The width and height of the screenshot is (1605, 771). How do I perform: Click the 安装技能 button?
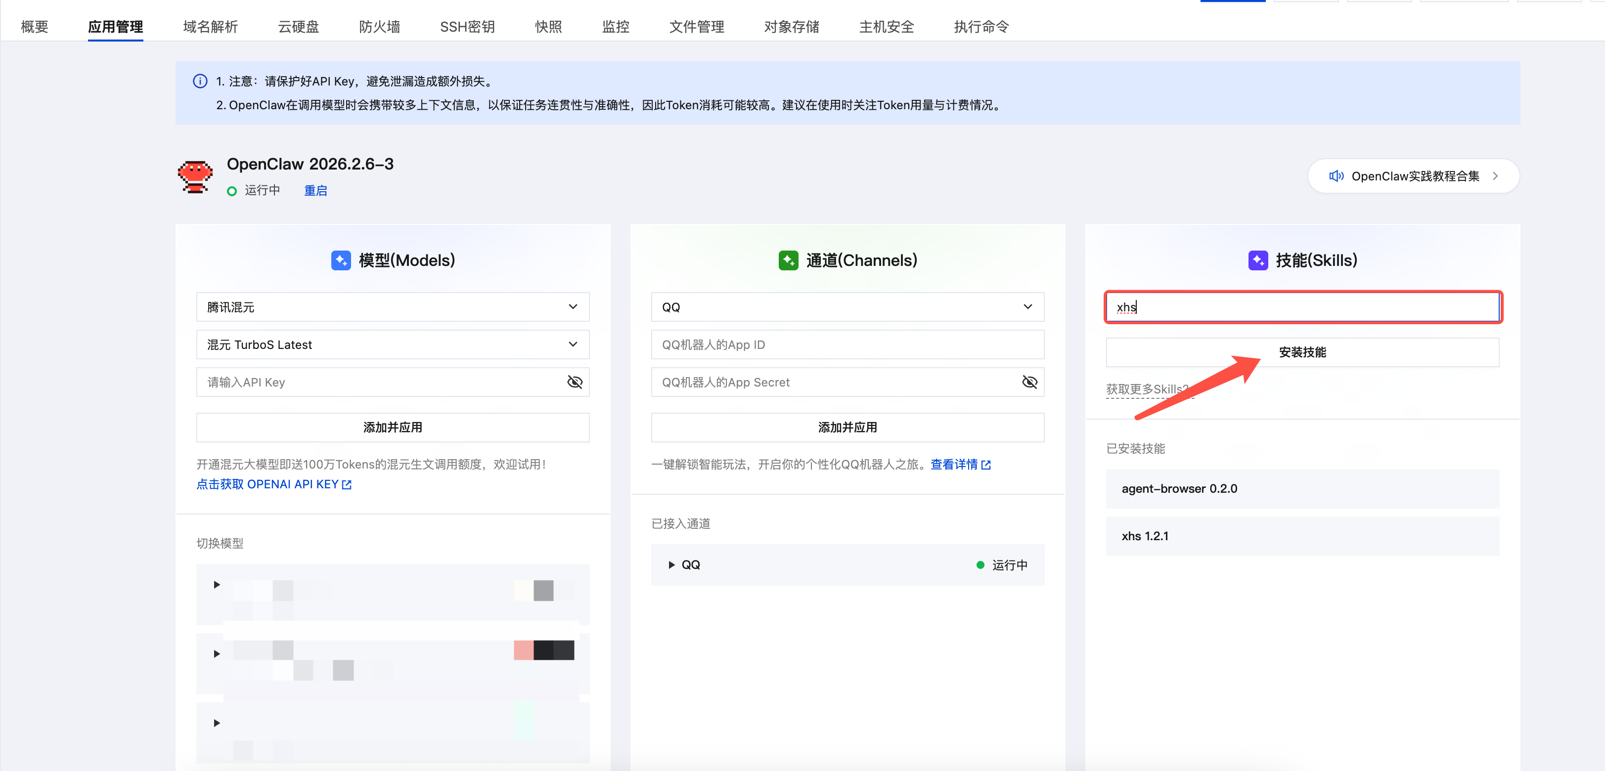(x=1301, y=352)
